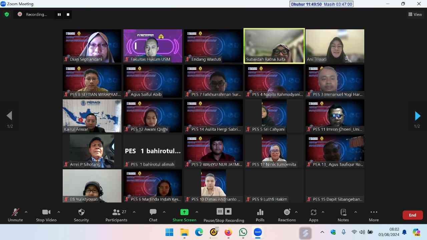Image resolution: width=427 pixels, height=240 pixels.
Task: Unmute the microphone
Action: click(15, 215)
